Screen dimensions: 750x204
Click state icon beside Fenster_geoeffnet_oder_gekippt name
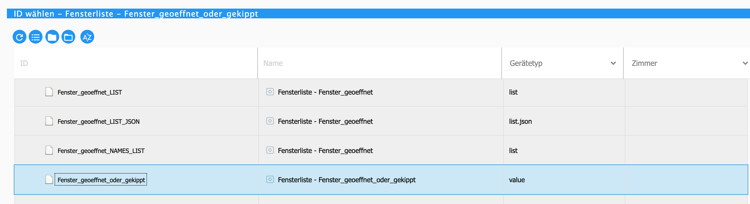[x=270, y=179]
